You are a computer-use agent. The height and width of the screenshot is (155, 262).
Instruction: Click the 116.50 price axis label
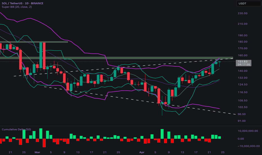click(x=243, y=92)
